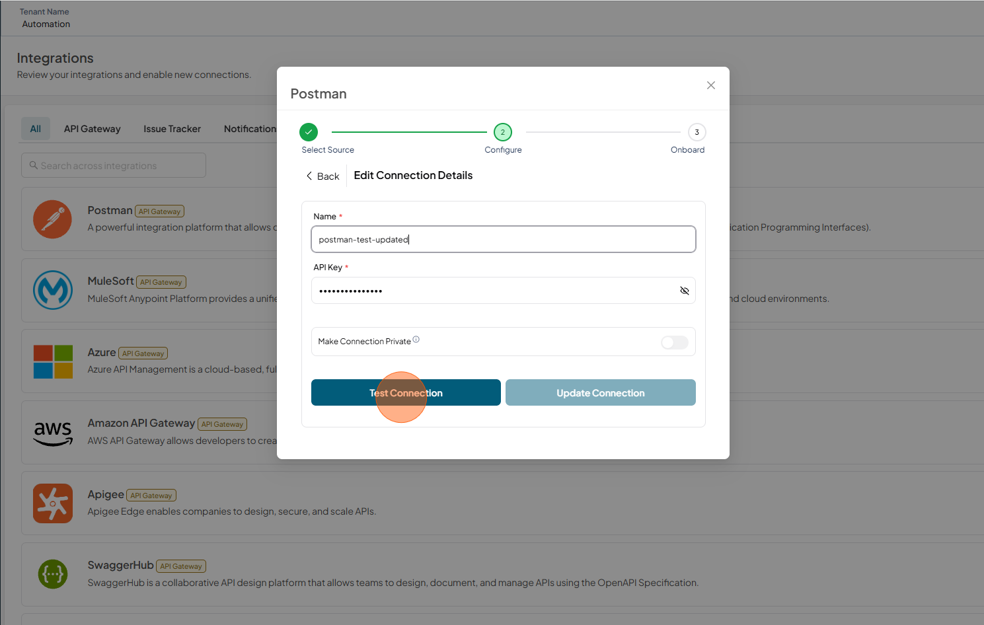The height and width of the screenshot is (625, 984).
Task: Switch to Issue Tracker tab
Action: click(172, 129)
